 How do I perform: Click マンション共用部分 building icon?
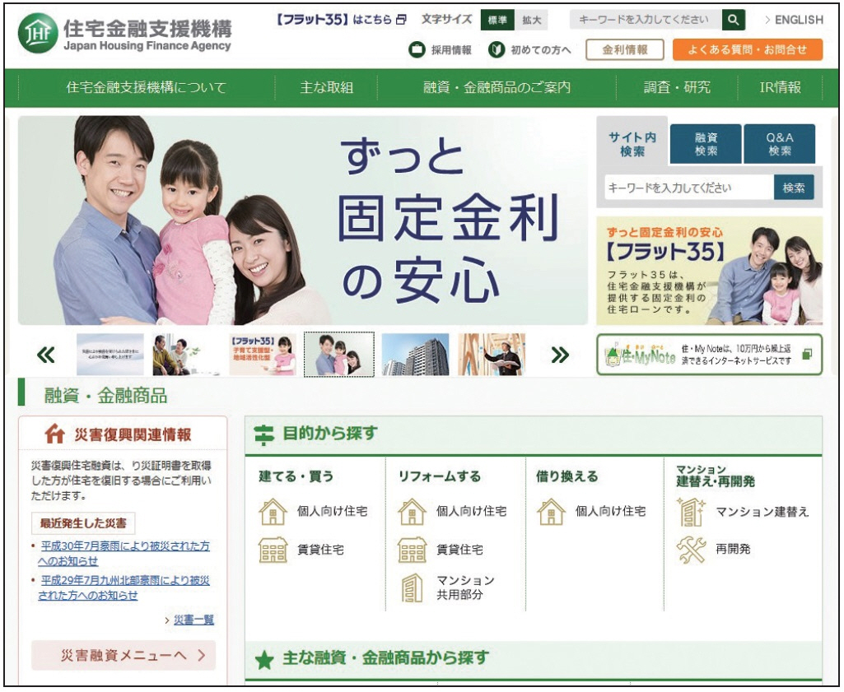(412, 587)
